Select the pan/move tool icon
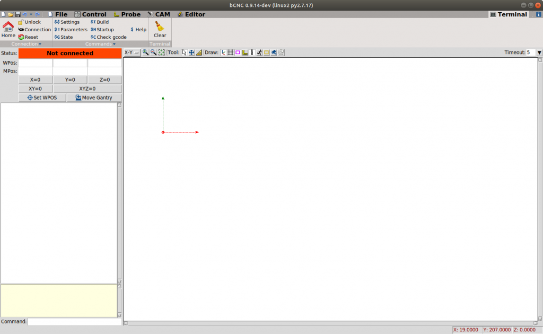Image resolution: width=543 pixels, height=334 pixels. [191, 52]
